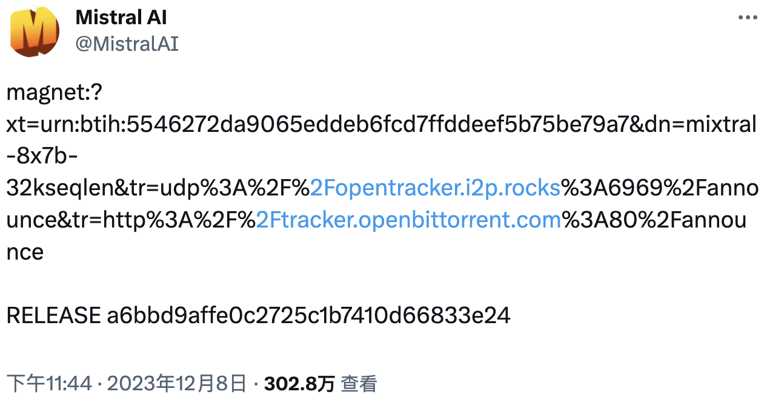
Task: Click the word RELEASE in the tweet
Action: tap(53, 315)
